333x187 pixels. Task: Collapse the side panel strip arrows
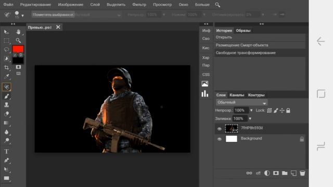click(x=206, y=24)
